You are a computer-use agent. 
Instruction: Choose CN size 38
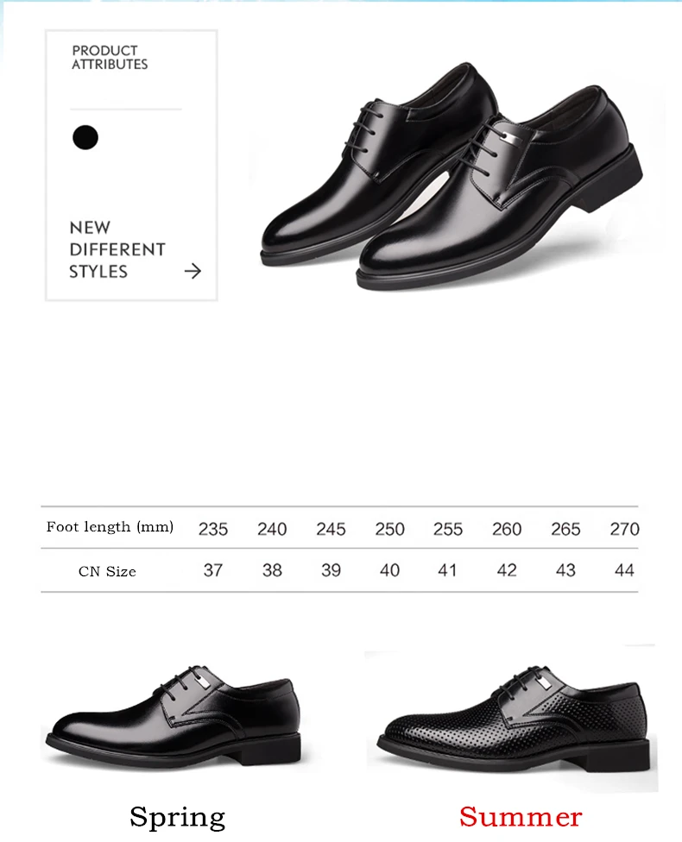point(272,569)
